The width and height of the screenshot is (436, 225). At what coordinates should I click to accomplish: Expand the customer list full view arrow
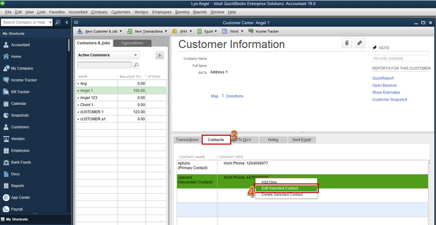click(159, 55)
